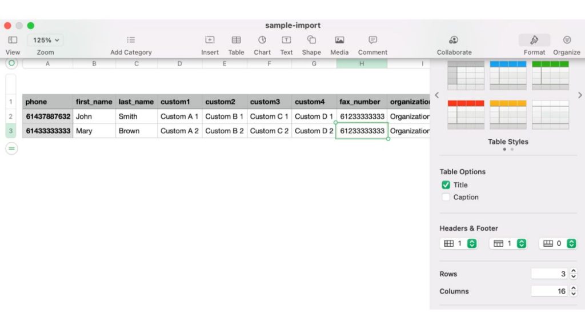Select the cell containing Brown

137,131
